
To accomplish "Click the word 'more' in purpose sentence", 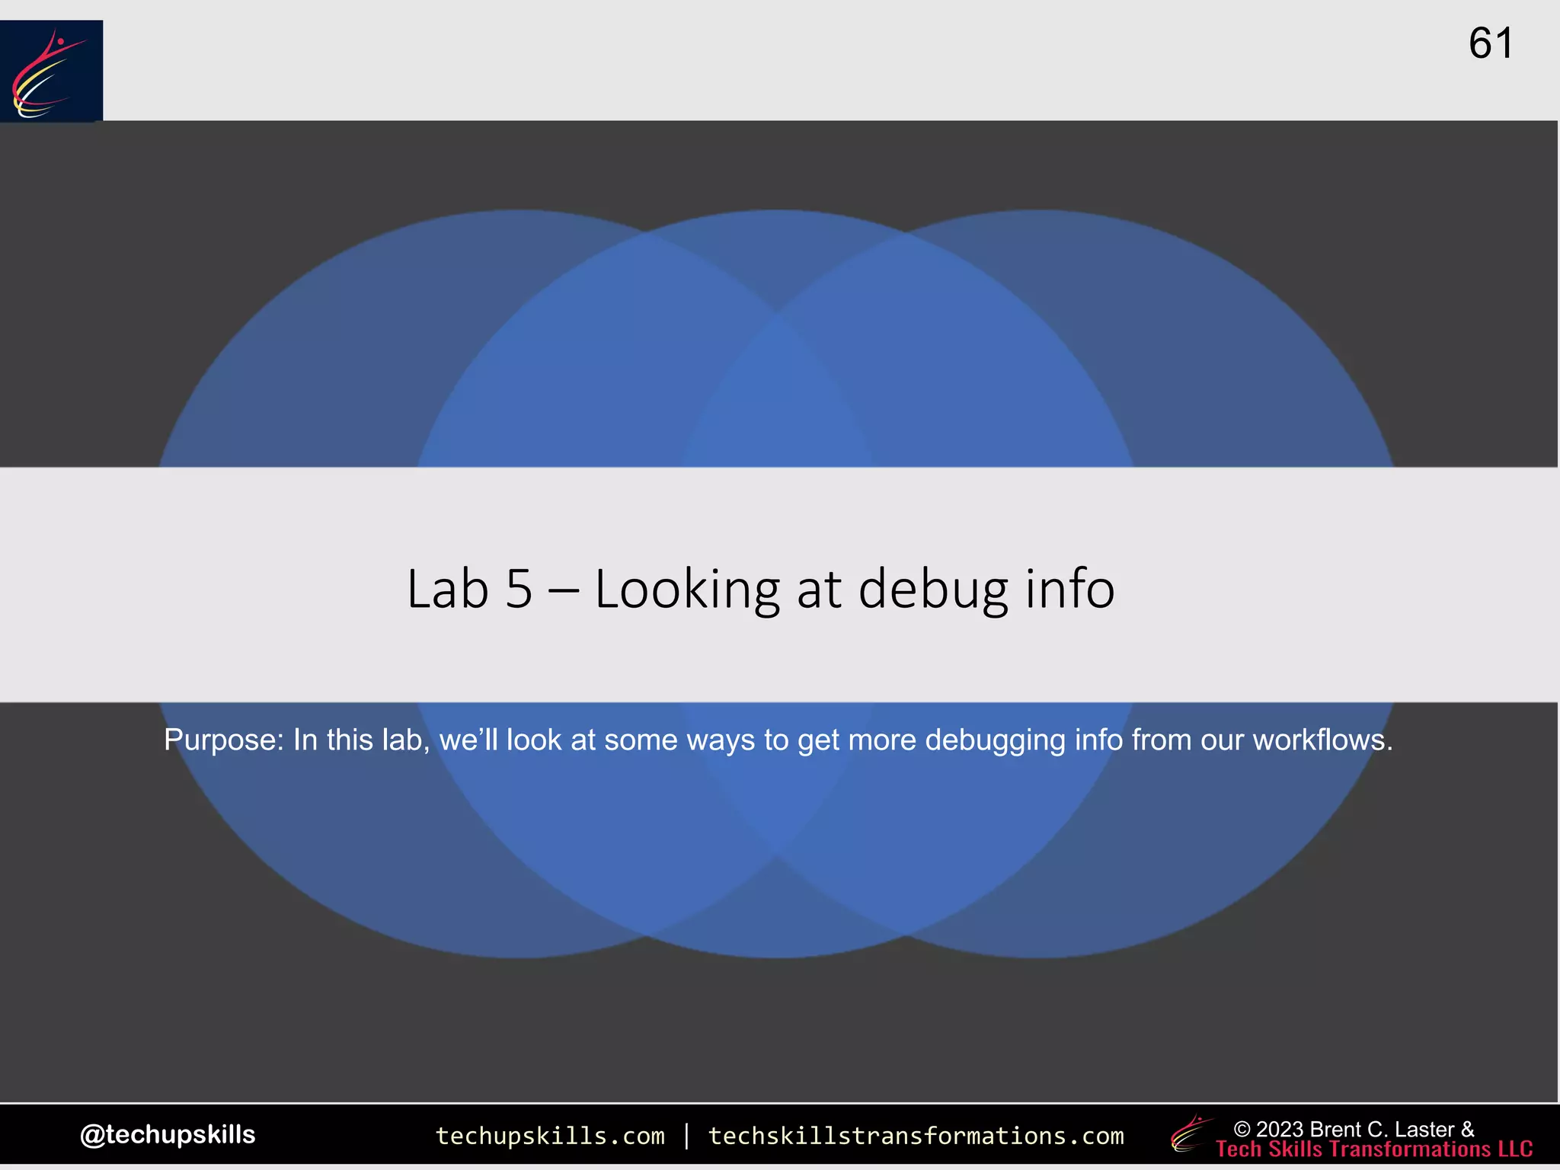I will point(882,740).
